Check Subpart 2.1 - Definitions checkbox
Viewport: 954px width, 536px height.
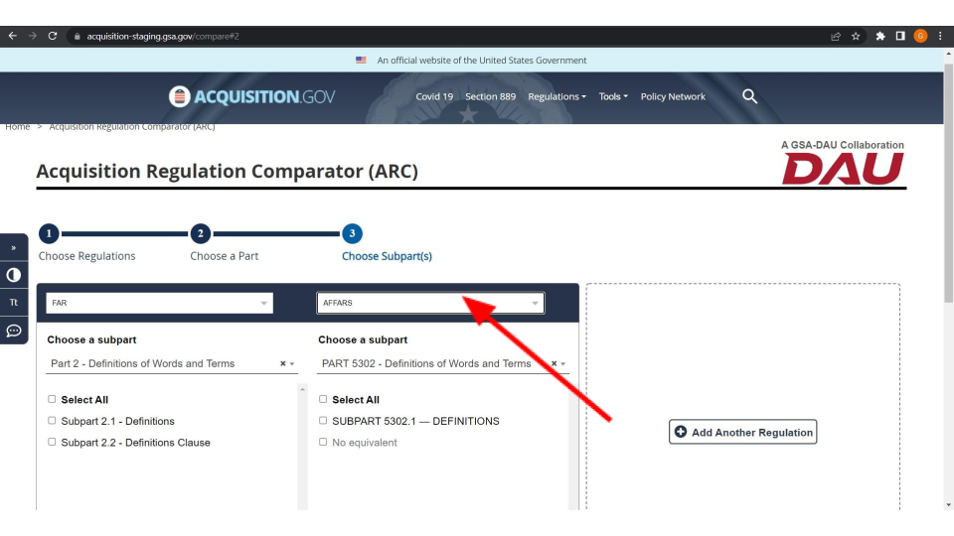(x=52, y=421)
